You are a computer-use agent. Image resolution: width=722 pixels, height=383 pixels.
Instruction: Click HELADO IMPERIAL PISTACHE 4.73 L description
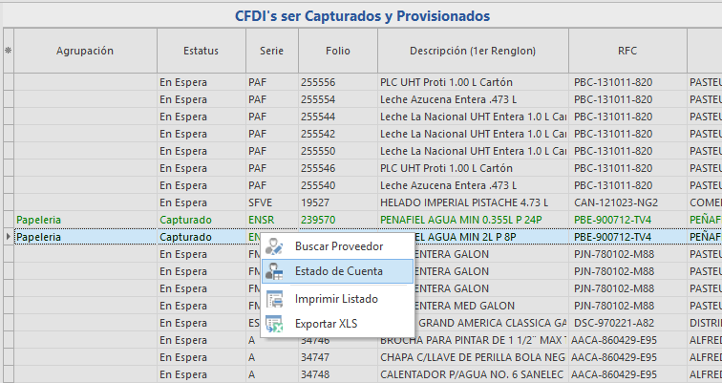tap(473, 202)
